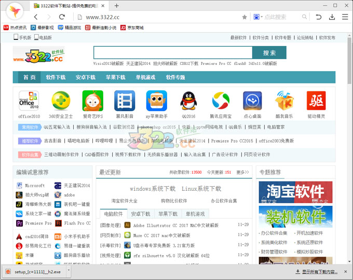Close the downloads bar
The image size is (353, 280).
click(345, 272)
